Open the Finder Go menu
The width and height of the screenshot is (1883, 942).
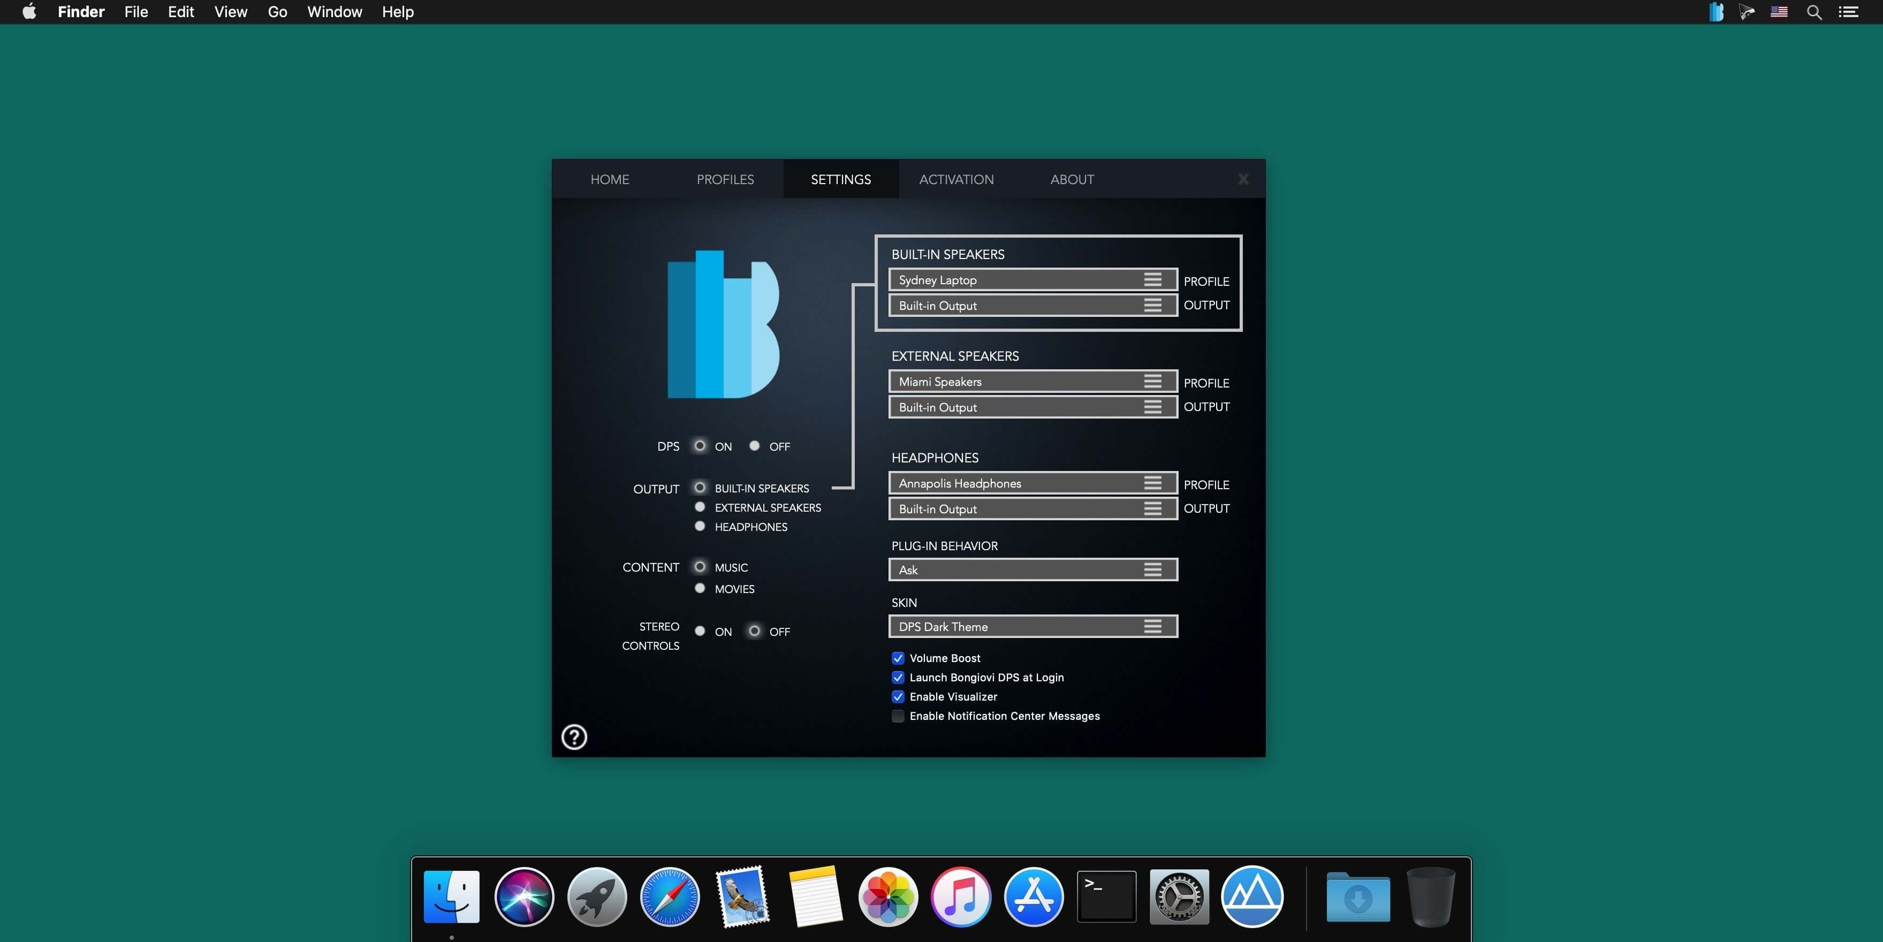point(277,12)
